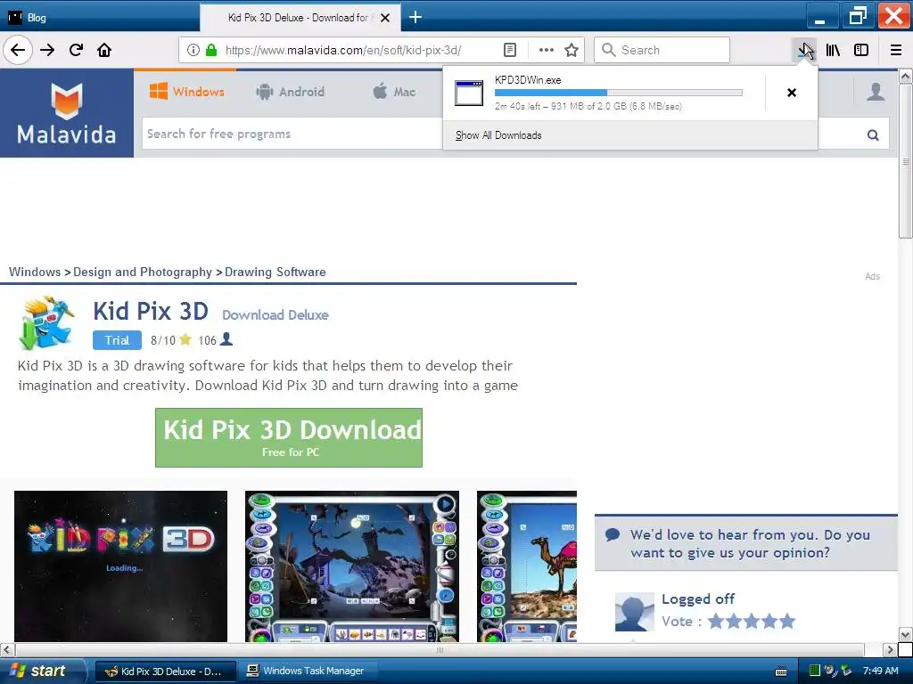Image resolution: width=913 pixels, height=684 pixels.
Task: Click the horizontal scrollbar right arrow
Action: click(x=890, y=649)
